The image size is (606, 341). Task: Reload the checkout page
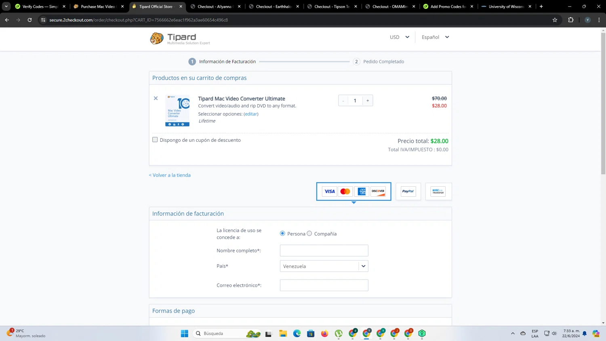(x=29, y=20)
